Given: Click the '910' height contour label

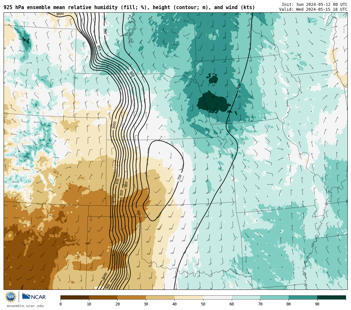Looking at the screenshot, I should click(x=121, y=193).
